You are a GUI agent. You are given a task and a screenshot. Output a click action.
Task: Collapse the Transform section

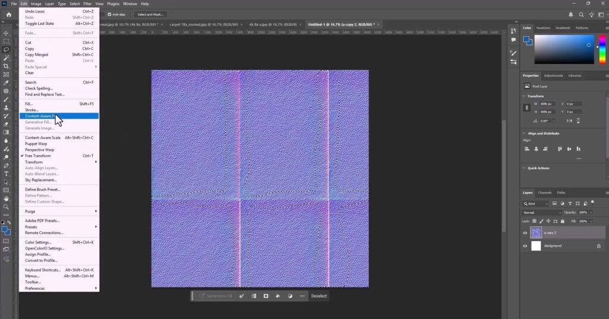coord(524,96)
